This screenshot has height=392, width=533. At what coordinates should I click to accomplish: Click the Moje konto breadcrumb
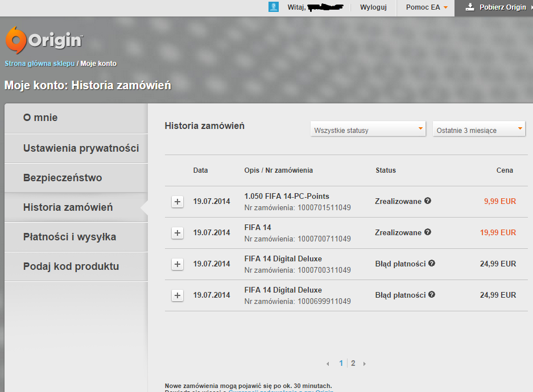pyautogui.click(x=98, y=64)
